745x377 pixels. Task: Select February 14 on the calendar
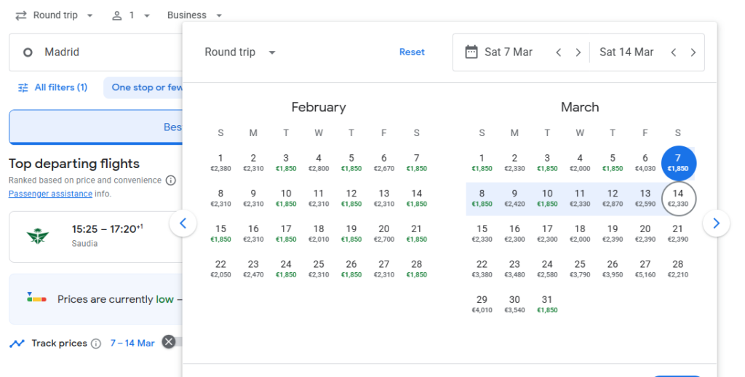(416, 198)
